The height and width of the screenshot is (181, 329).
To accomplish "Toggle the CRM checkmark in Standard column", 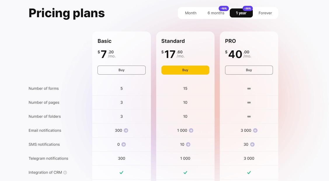I will tap(185, 173).
